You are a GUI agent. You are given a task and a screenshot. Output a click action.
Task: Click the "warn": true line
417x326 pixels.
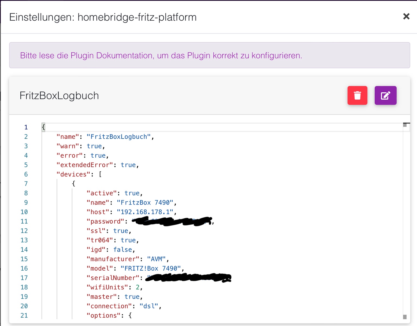pyautogui.click(x=81, y=146)
